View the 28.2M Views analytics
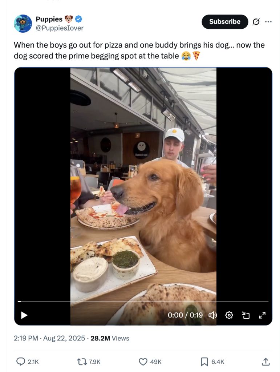The height and width of the screenshot is (372, 280). [x=110, y=338]
